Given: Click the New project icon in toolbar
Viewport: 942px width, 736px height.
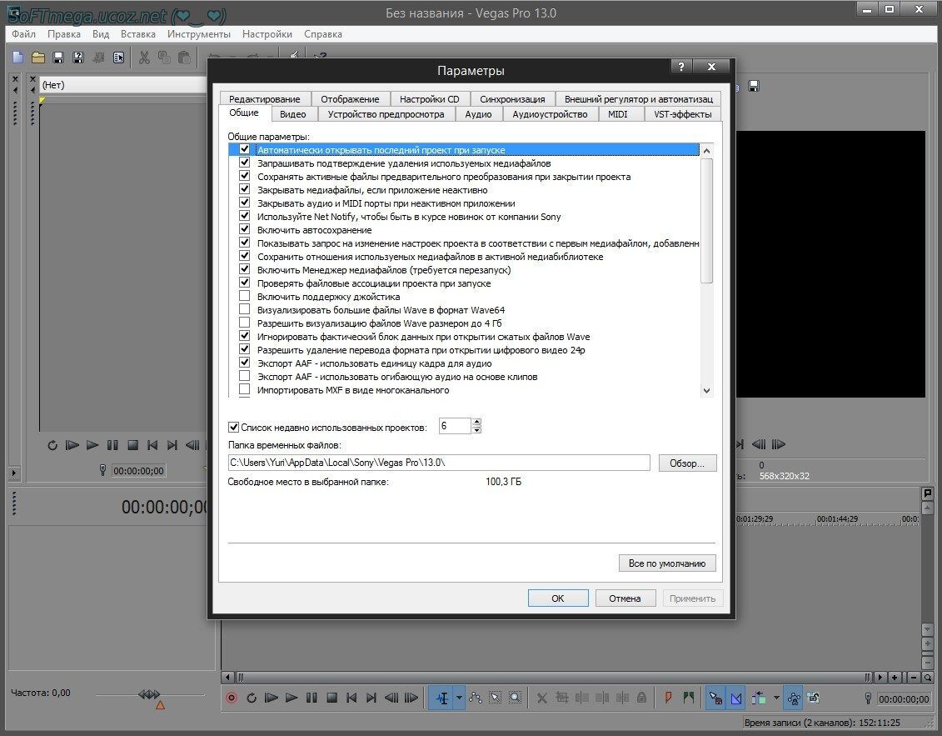Looking at the screenshot, I should tap(17, 58).
